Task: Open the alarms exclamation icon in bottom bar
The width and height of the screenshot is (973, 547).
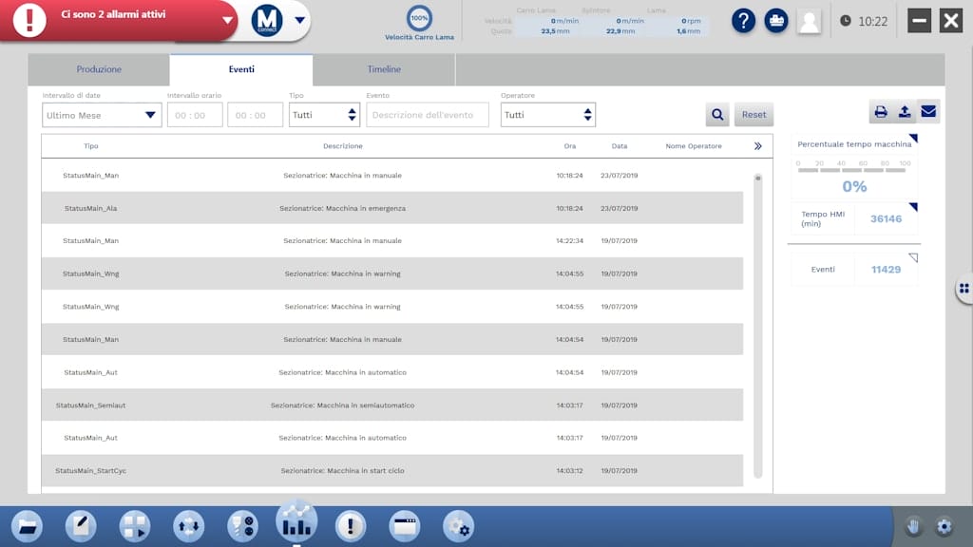Action: coord(351,526)
